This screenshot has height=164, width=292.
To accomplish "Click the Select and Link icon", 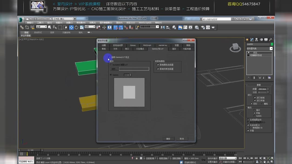I will (x=22, y=27).
